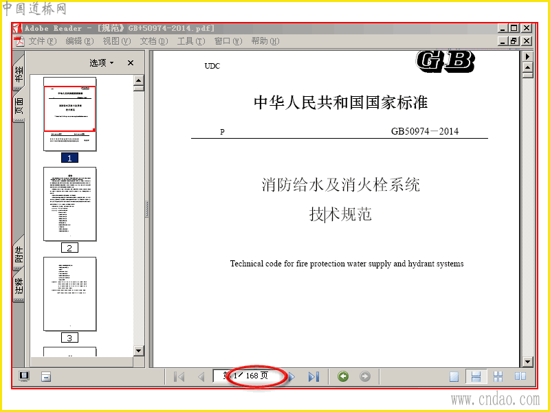Click the full screen monitor icon

coord(24,376)
